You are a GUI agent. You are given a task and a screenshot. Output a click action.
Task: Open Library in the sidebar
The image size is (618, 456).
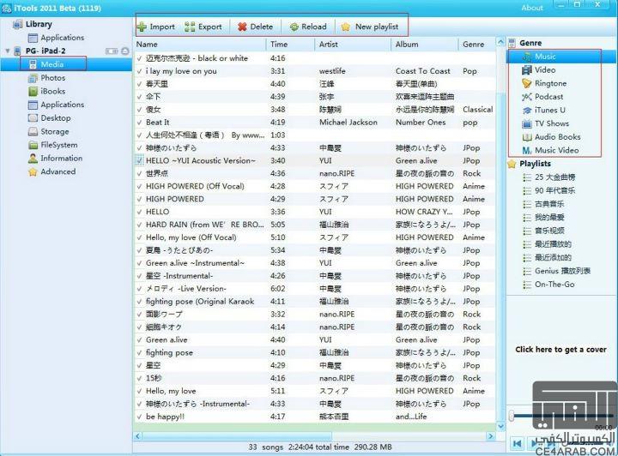point(33,24)
